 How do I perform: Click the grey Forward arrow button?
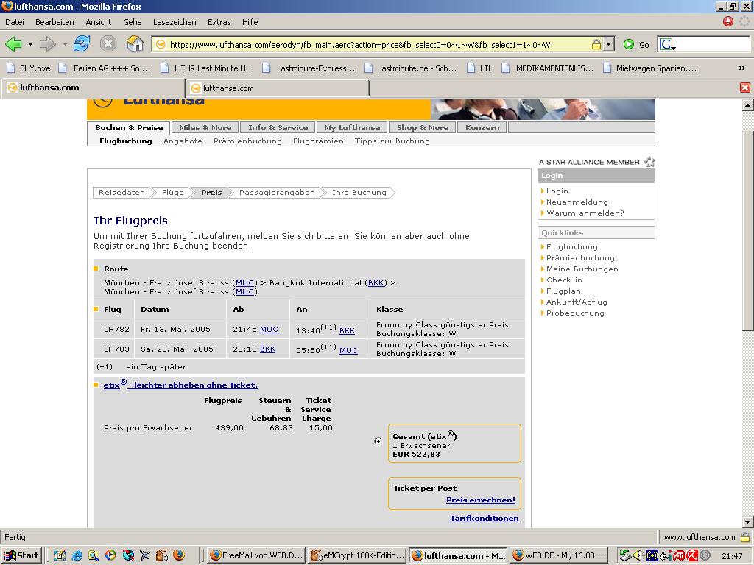point(47,45)
